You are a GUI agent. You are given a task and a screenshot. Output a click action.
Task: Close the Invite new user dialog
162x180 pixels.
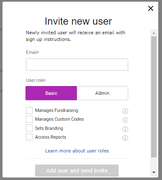click(151, 8)
